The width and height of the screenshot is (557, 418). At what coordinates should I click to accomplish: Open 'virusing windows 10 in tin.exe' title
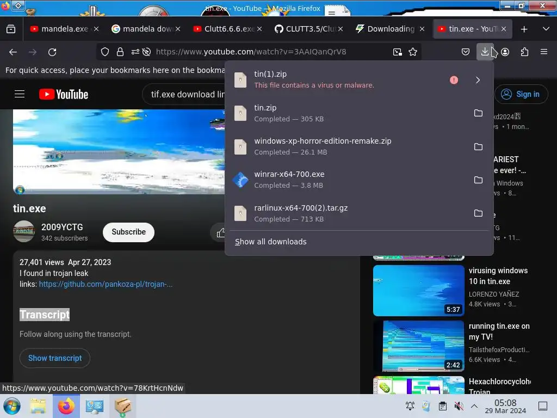coord(498,276)
